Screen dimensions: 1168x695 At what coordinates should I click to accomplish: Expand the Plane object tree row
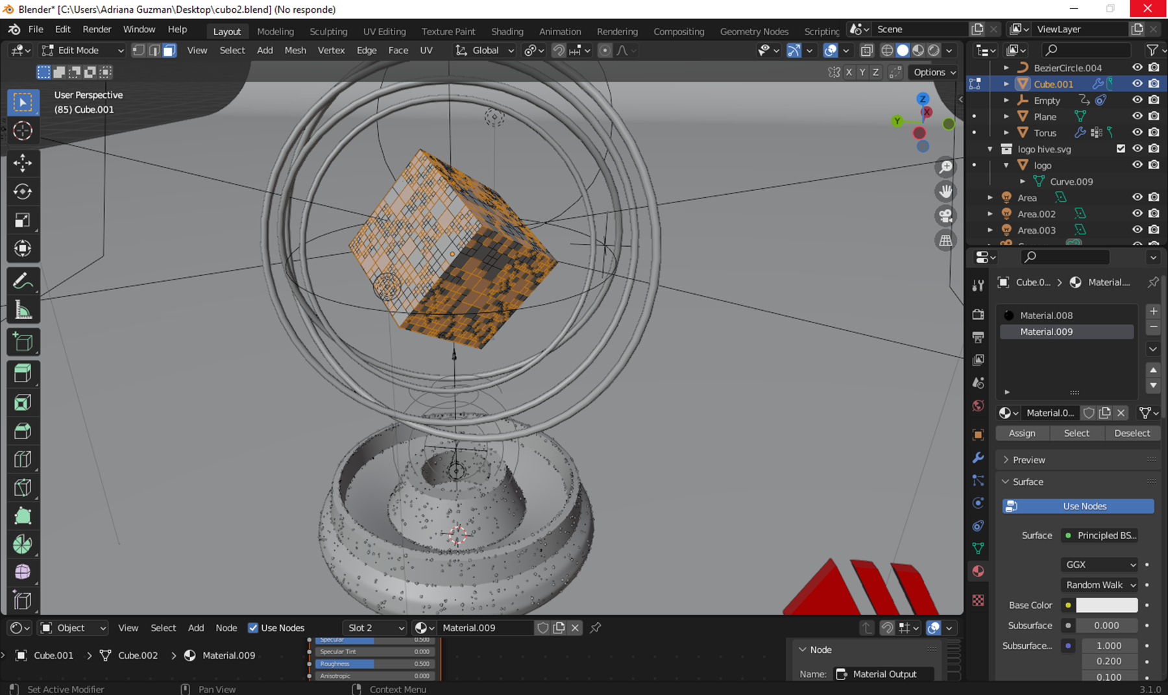coord(1006,116)
